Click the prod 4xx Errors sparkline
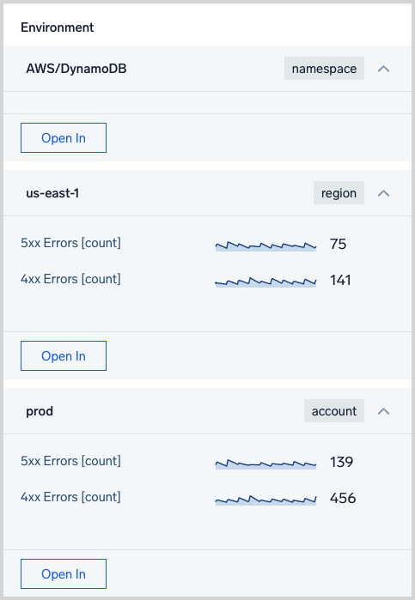415x600 pixels. click(x=266, y=500)
